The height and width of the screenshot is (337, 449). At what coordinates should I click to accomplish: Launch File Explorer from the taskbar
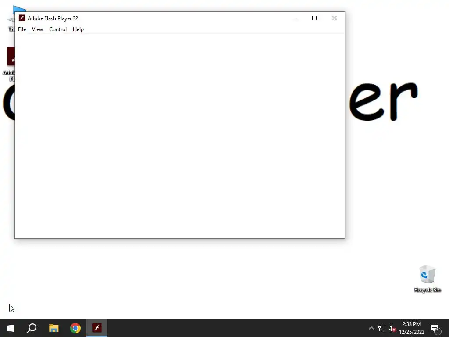pyautogui.click(x=53, y=328)
